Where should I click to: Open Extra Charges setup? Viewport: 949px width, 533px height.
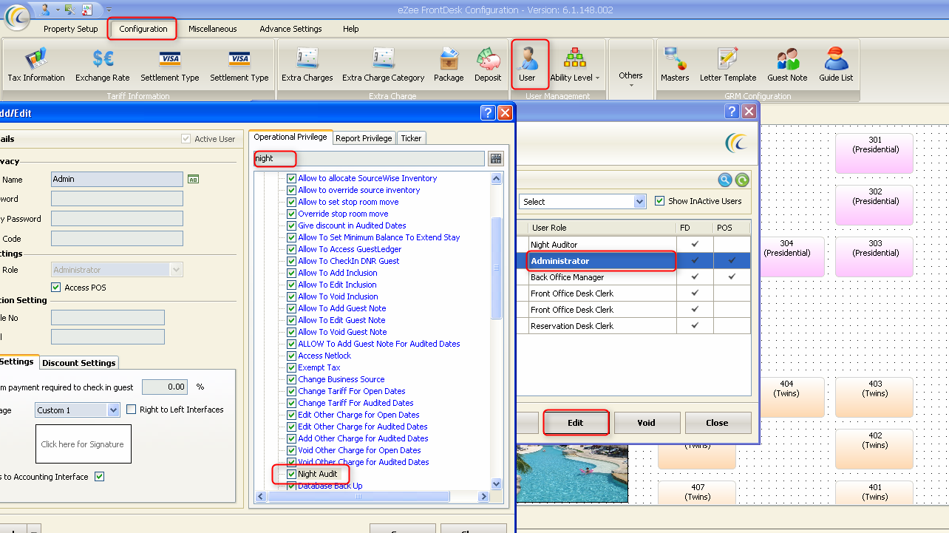[x=307, y=64]
